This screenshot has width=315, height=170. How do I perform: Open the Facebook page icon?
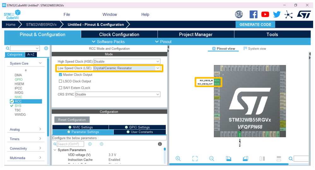253,15
